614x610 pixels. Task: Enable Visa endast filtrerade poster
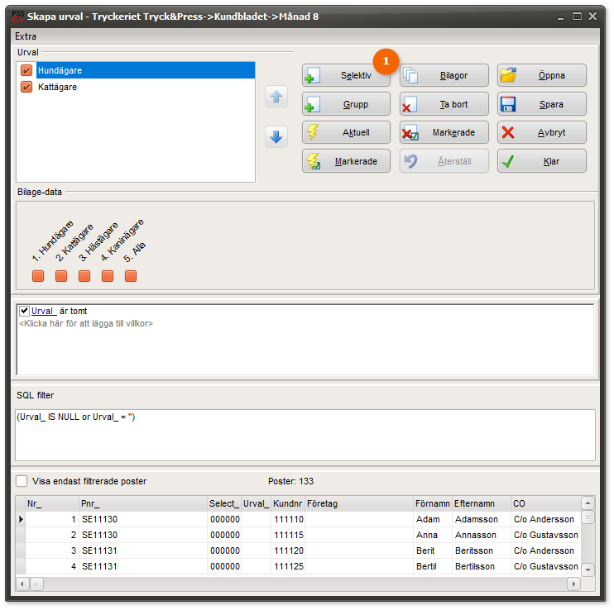coord(22,481)
